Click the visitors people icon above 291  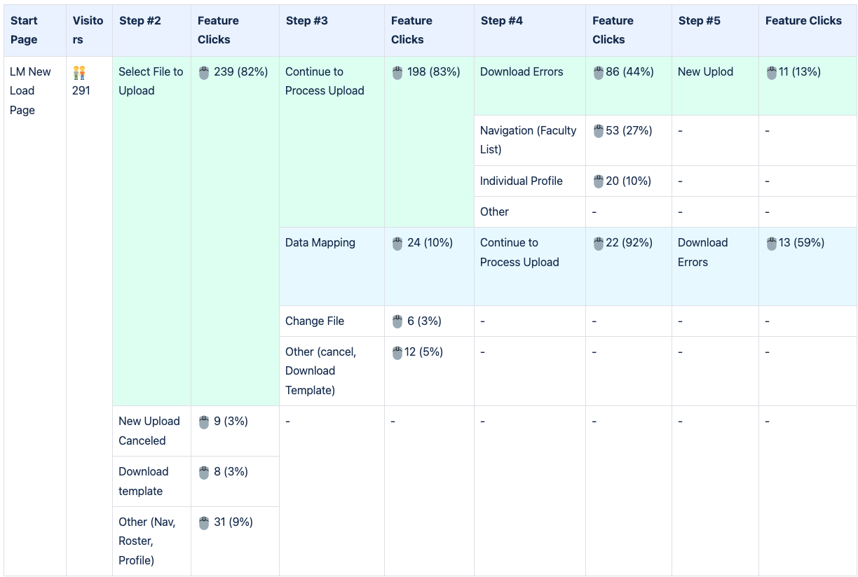(79, 72)
